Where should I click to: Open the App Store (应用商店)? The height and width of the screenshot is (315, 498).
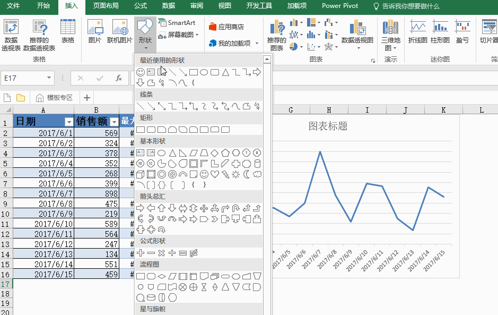point(226,27)
